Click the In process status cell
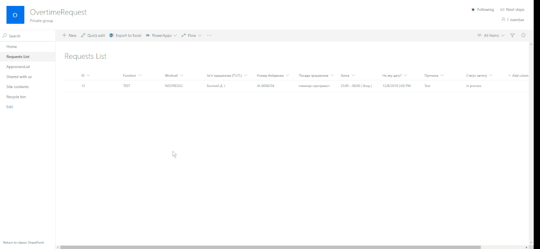The image size is (540, 249). (473, 86)
